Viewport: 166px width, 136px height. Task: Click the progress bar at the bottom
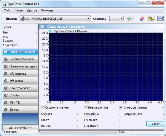tap(78, 132)
